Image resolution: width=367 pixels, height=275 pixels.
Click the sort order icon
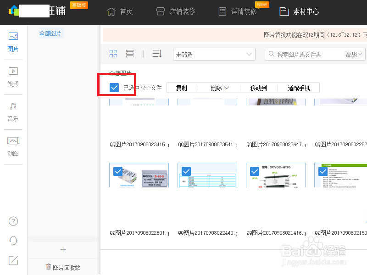click(x=157, y=54)
